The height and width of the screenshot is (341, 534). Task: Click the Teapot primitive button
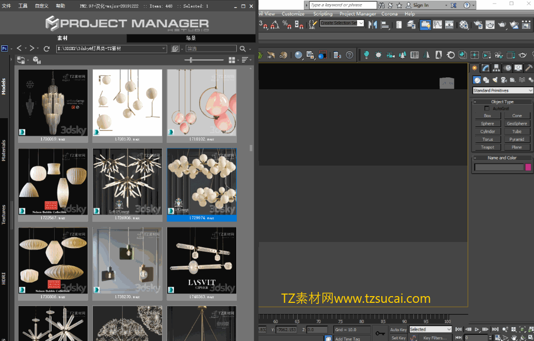click(x=488, y=147)
